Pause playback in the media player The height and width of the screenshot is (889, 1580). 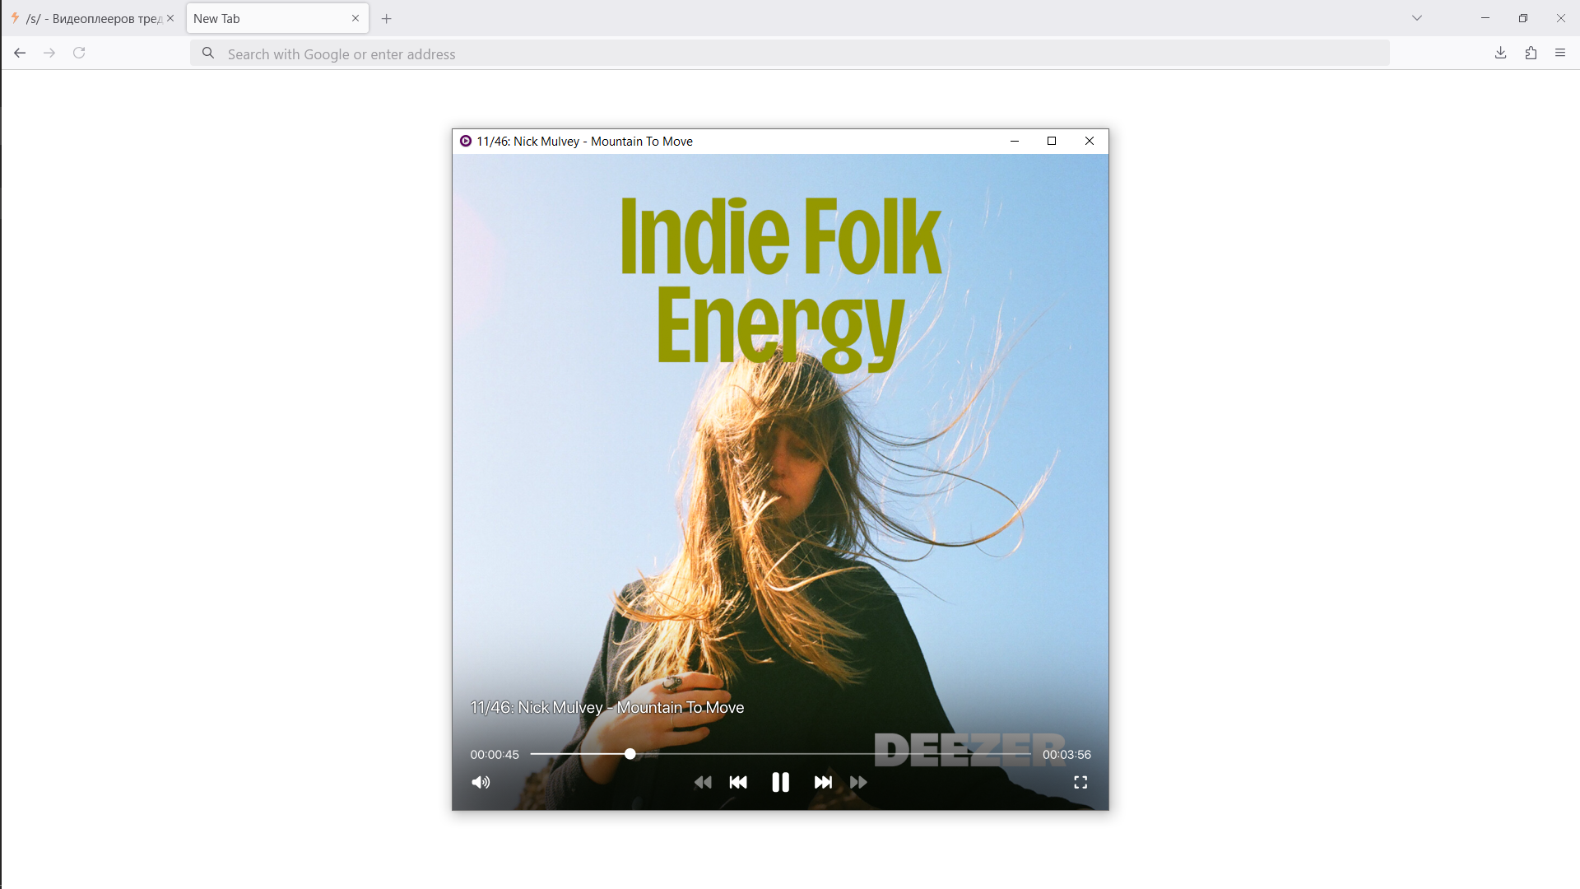780,782
